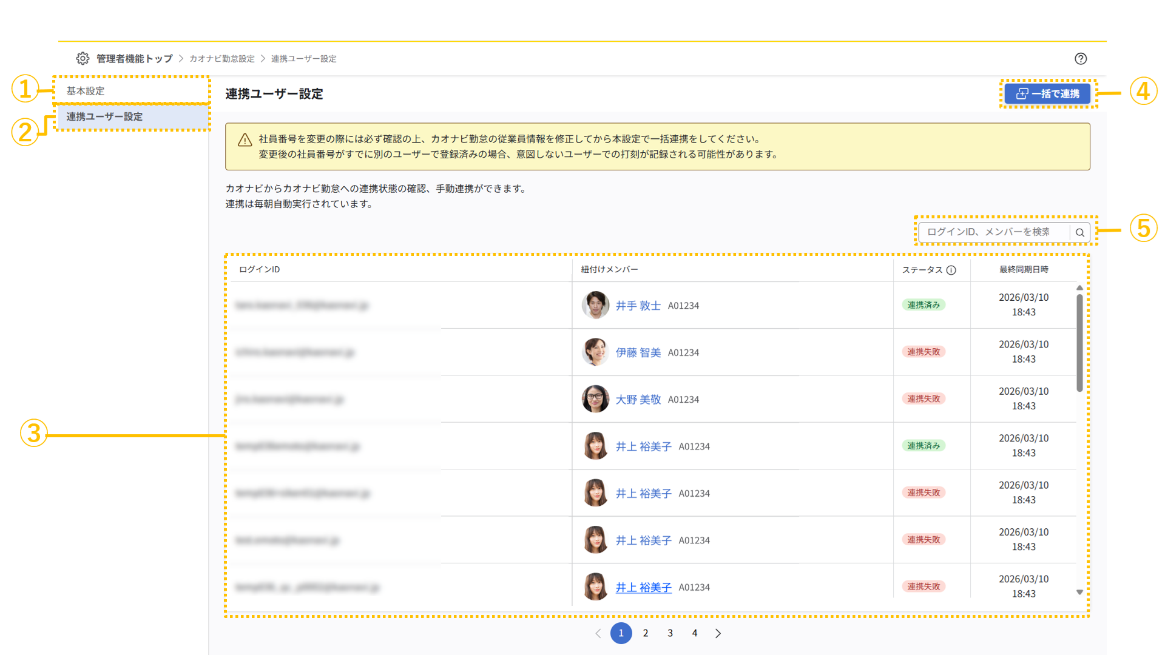
Task: Click the warning triangle icon in the yellow banner
Action: point(244,139)
